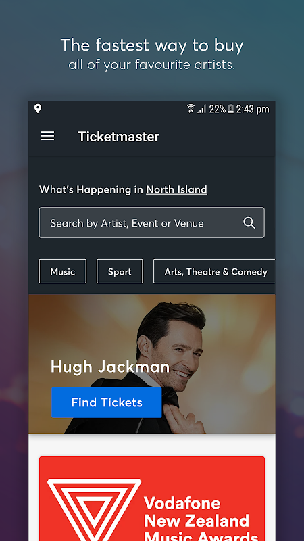Open the Hugh Jackman banner

[x=151, y=364]
